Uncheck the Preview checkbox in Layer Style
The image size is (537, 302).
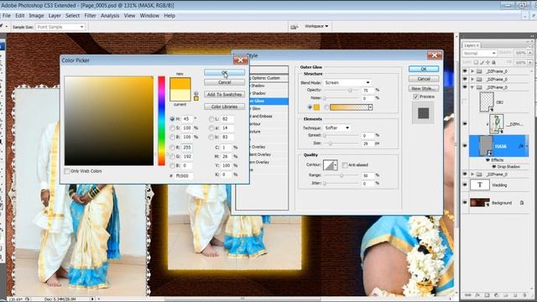(416, 97)
